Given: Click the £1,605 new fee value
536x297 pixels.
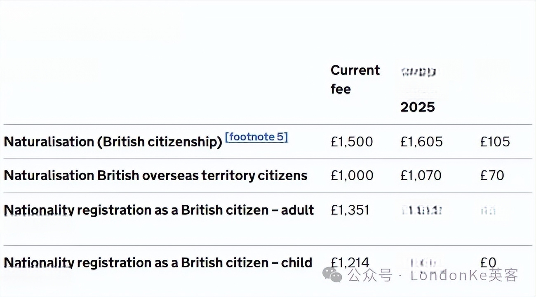Looking at the screenshot, I should [x=421, y=142].
